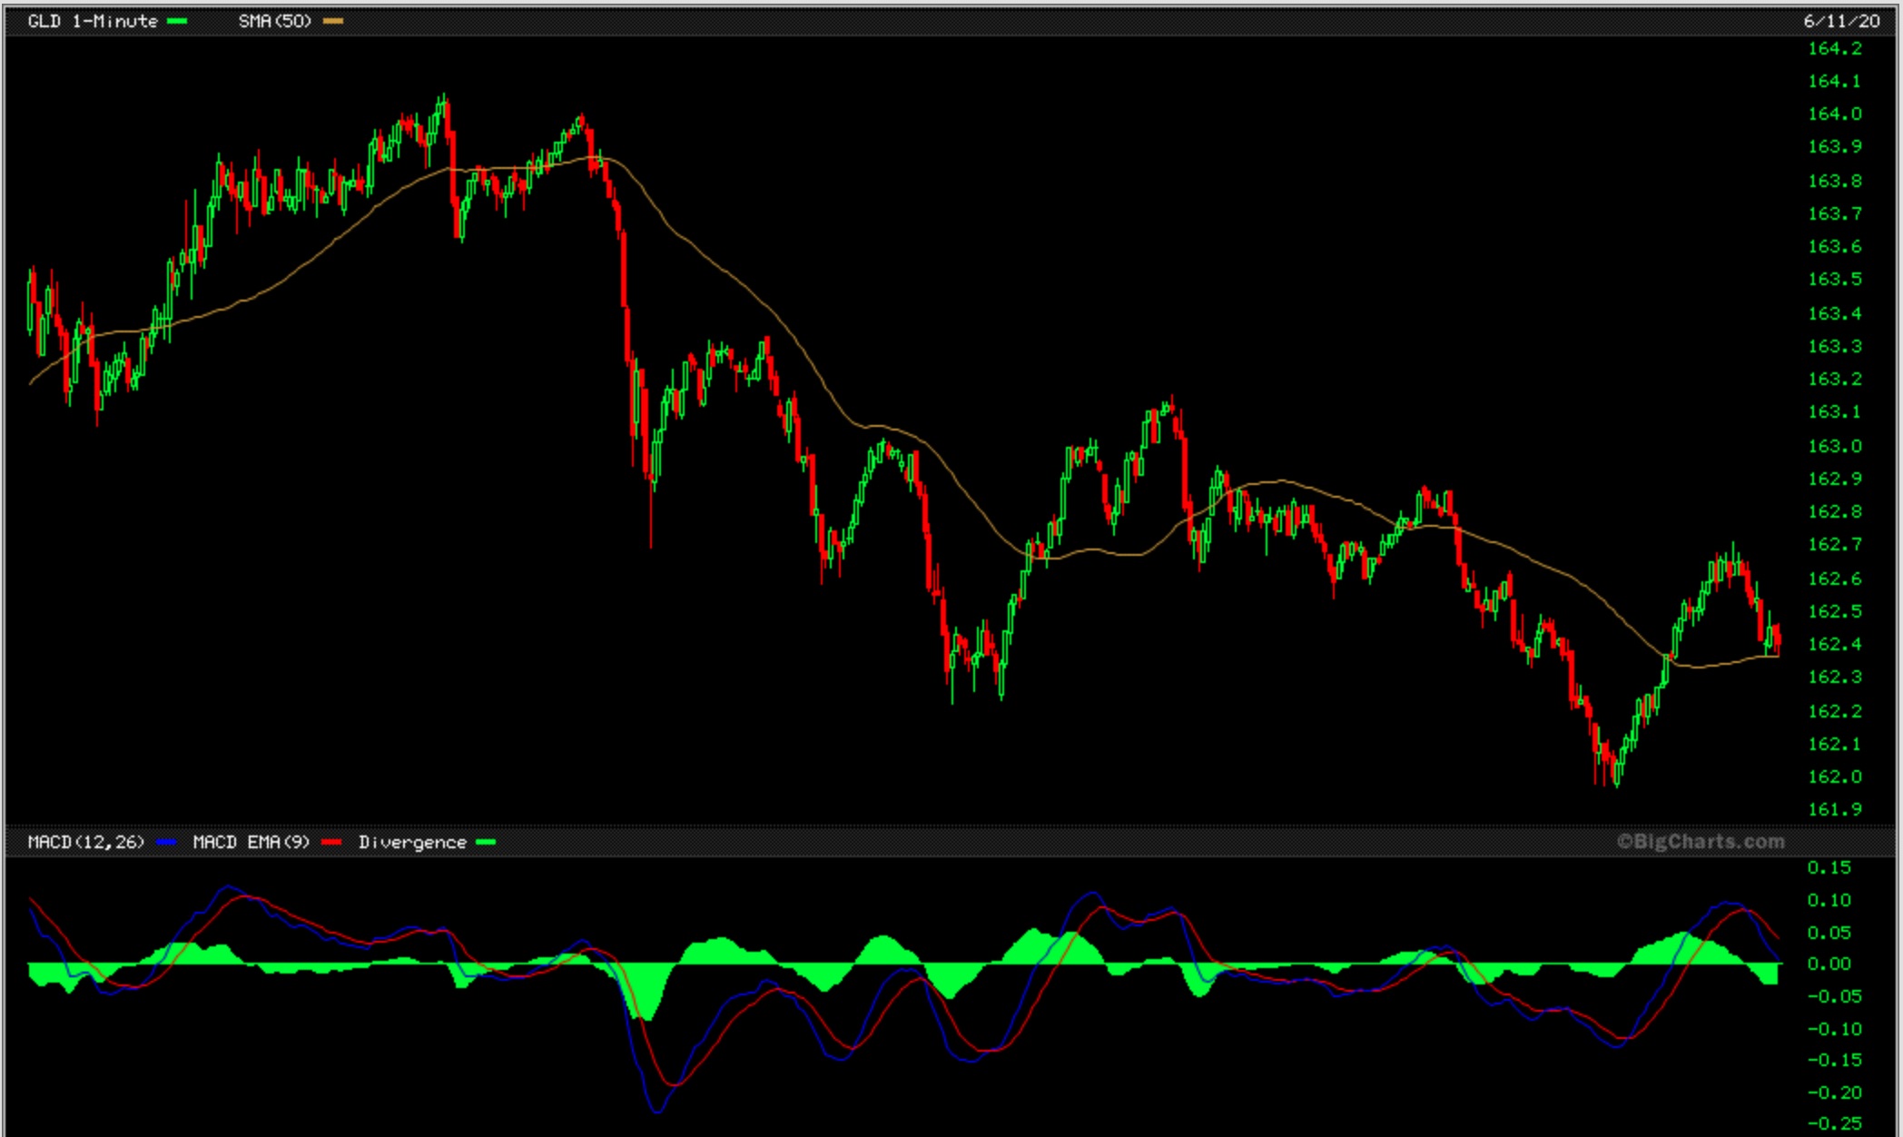Click the 163.0 price axis label
Screen dimensions: 1903x1137
pos(1834,446)
